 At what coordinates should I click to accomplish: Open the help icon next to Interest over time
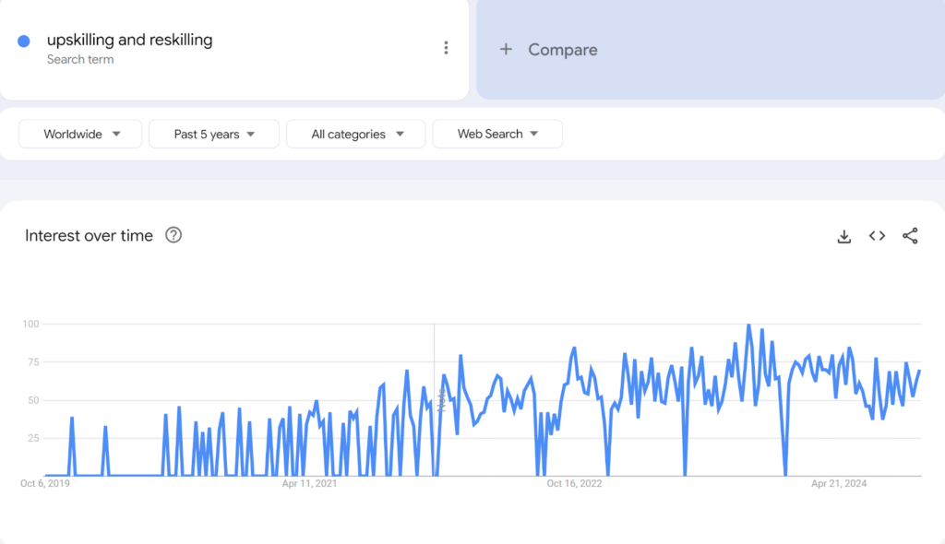(173, 235)
